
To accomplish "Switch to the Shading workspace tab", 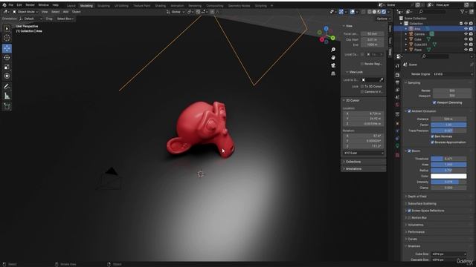I will click(161, 6).
